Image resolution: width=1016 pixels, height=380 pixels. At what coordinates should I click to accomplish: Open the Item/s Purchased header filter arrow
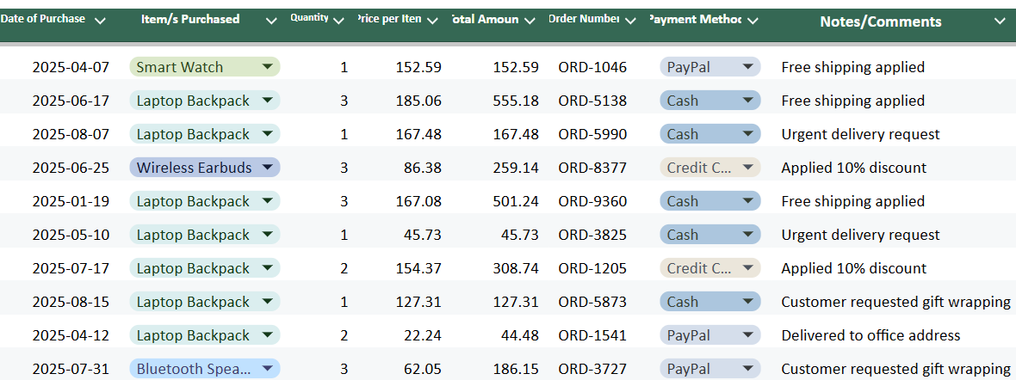pyautogui.click(x=271, y=21)
